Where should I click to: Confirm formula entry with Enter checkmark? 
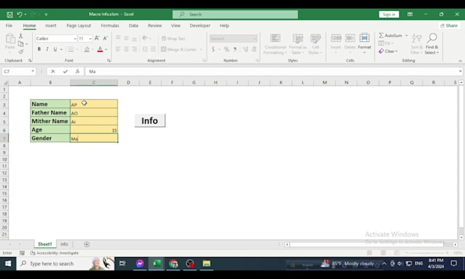66,71
